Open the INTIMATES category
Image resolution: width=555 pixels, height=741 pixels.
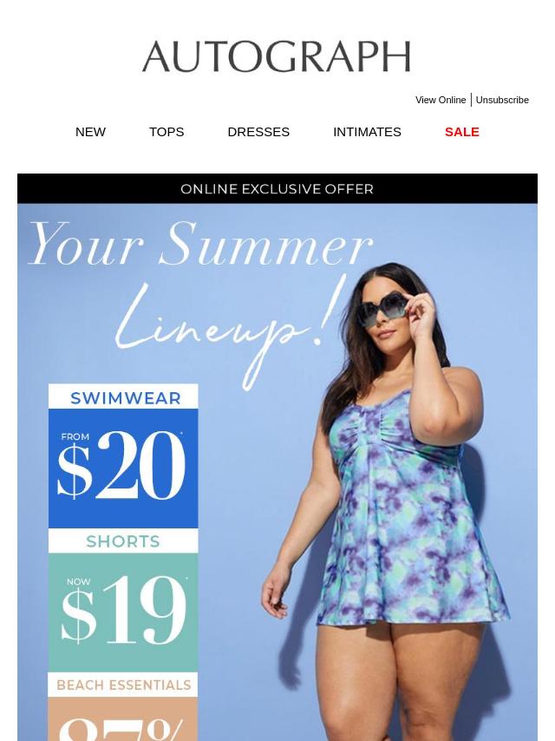[367, 132]
